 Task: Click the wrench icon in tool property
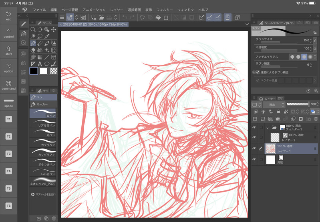click(x=316, y=91)
